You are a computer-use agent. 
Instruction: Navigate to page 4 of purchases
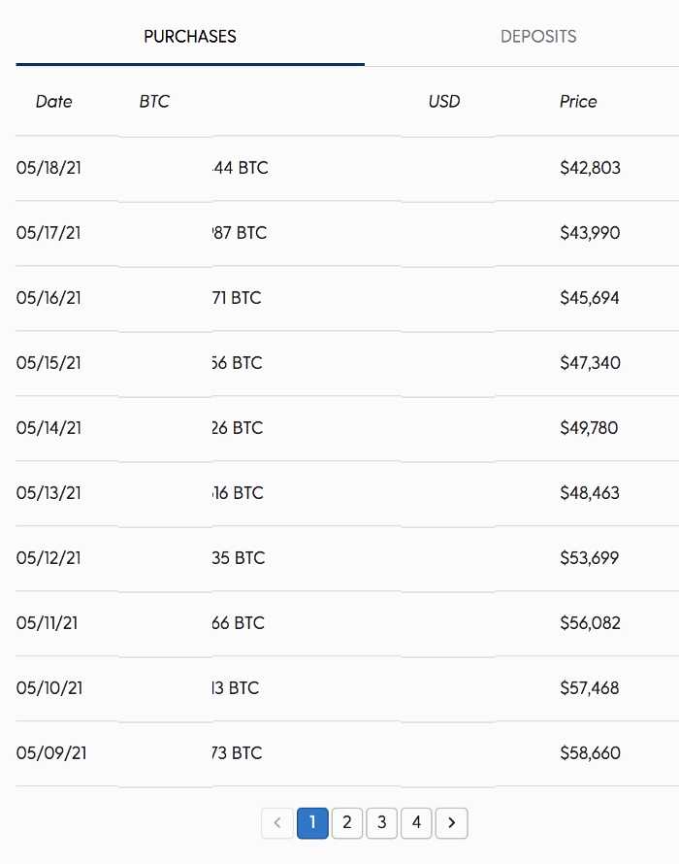416,823
